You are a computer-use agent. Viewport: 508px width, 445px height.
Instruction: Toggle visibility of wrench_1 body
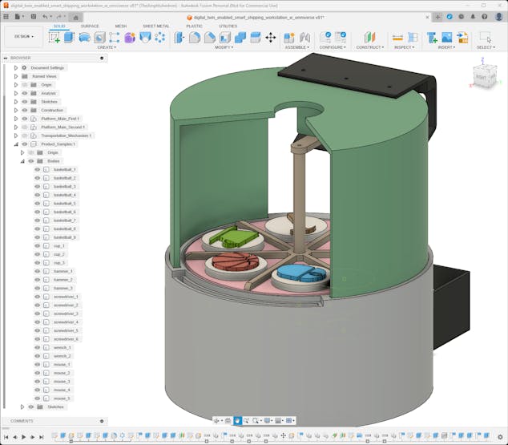click(x=37, y=347)
